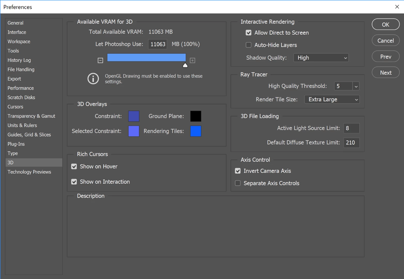Click the High Quality Threshold value field
The height and width of the screenshot is (279, 404).
click(343, 86)
